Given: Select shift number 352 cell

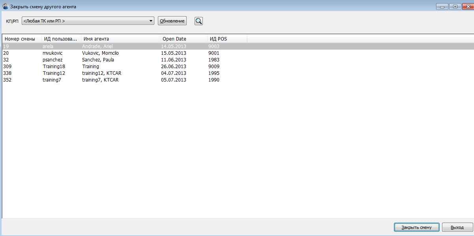Looking at the screenshot, I should coord(7,80).
